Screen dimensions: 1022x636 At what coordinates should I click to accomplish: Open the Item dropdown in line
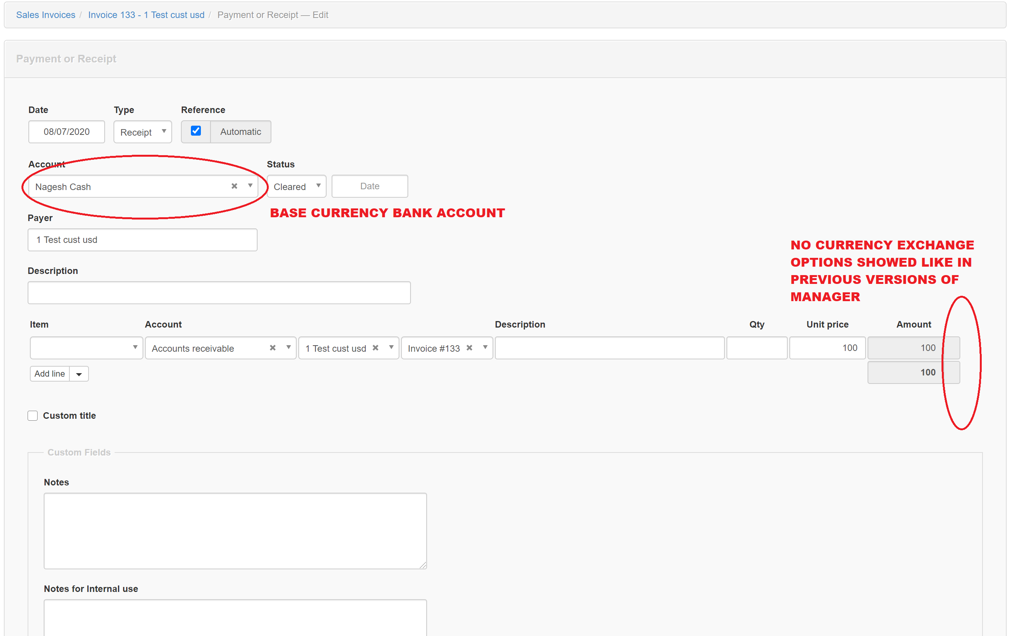86,348
